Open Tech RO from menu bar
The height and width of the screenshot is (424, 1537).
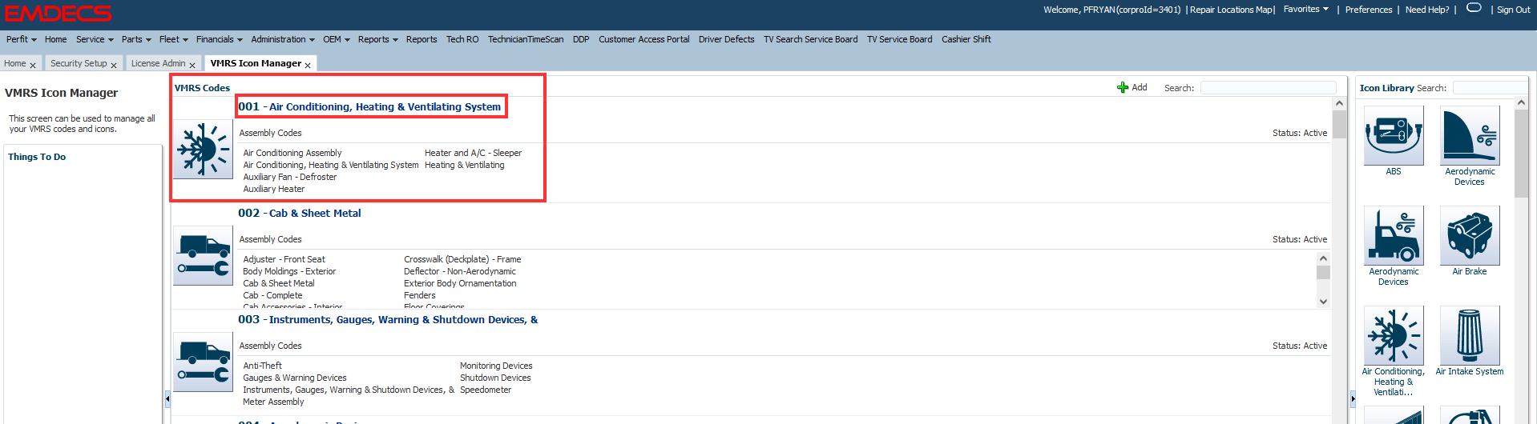tap(462, 39)
